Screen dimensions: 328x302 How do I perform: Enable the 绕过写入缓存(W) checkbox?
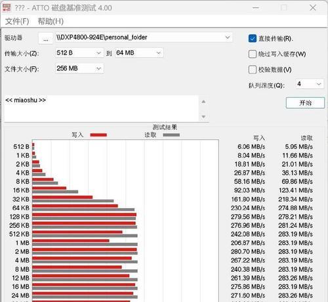pyautogui.click(x=253, y=54)
